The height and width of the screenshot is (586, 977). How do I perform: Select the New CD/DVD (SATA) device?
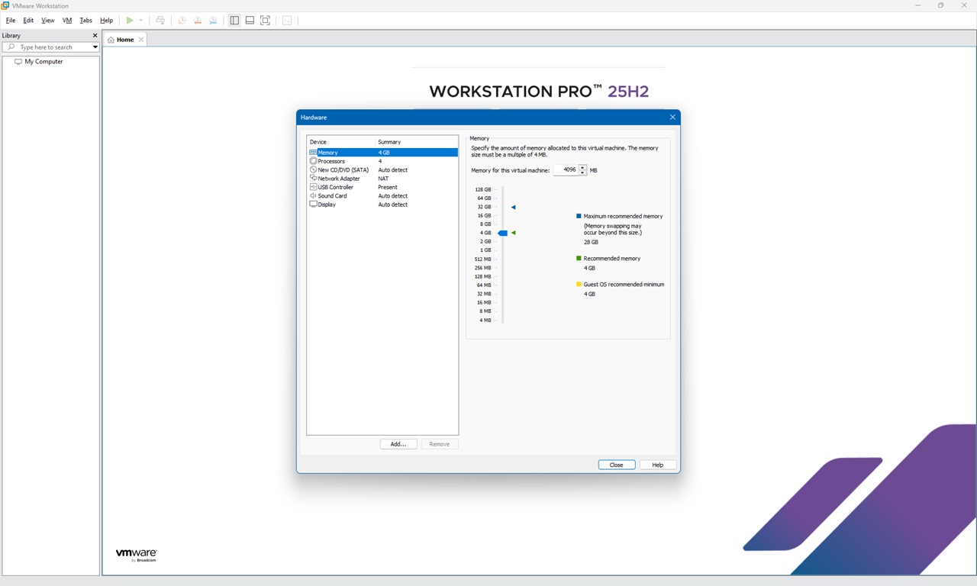pos(343,170)
